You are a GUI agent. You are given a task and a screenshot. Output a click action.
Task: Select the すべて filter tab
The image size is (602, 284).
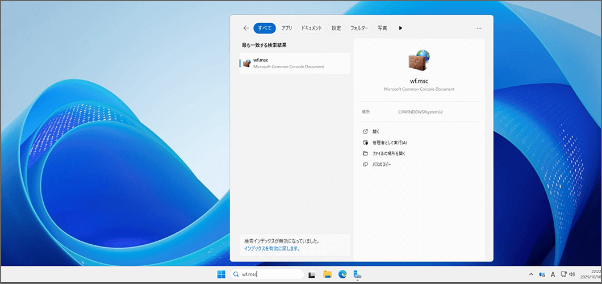coord(264,28)
